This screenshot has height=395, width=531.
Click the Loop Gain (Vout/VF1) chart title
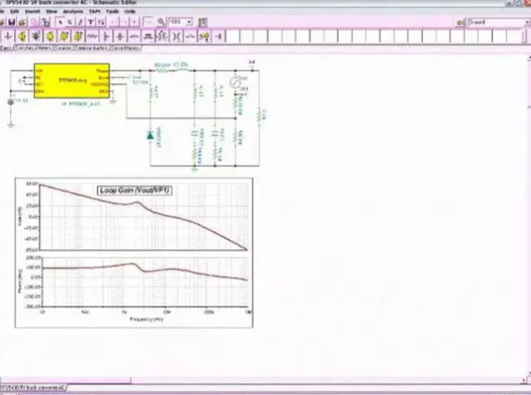pyautogui.click(x=134, y=190)
